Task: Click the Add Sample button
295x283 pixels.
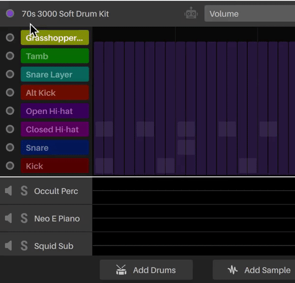Action: click(x=254, y=270)
